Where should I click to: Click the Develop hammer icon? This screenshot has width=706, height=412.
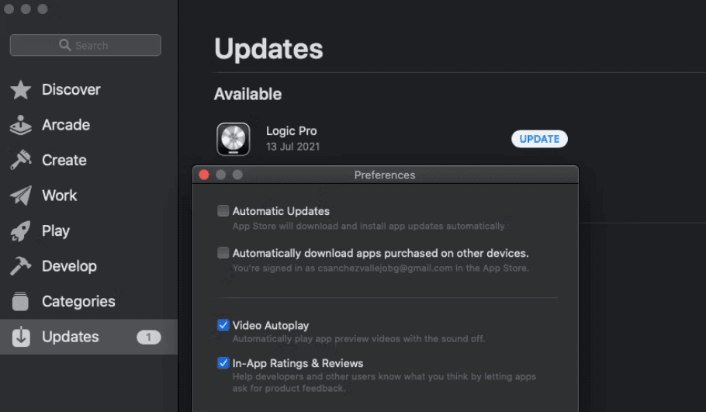[21, 265]
